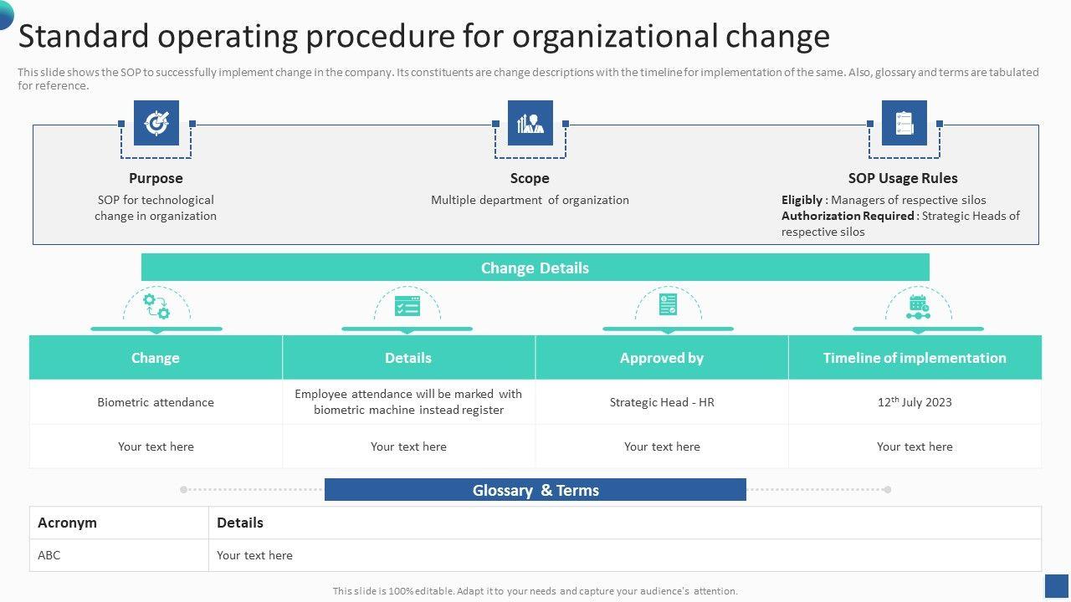Click the document icon above Approved by
Viewport: 1071px width, 602px height.
[x=668, y=305]
